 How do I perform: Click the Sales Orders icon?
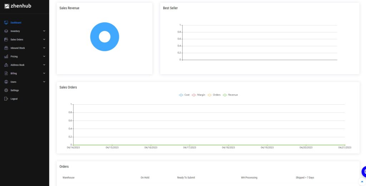click(x=6, y=40)
